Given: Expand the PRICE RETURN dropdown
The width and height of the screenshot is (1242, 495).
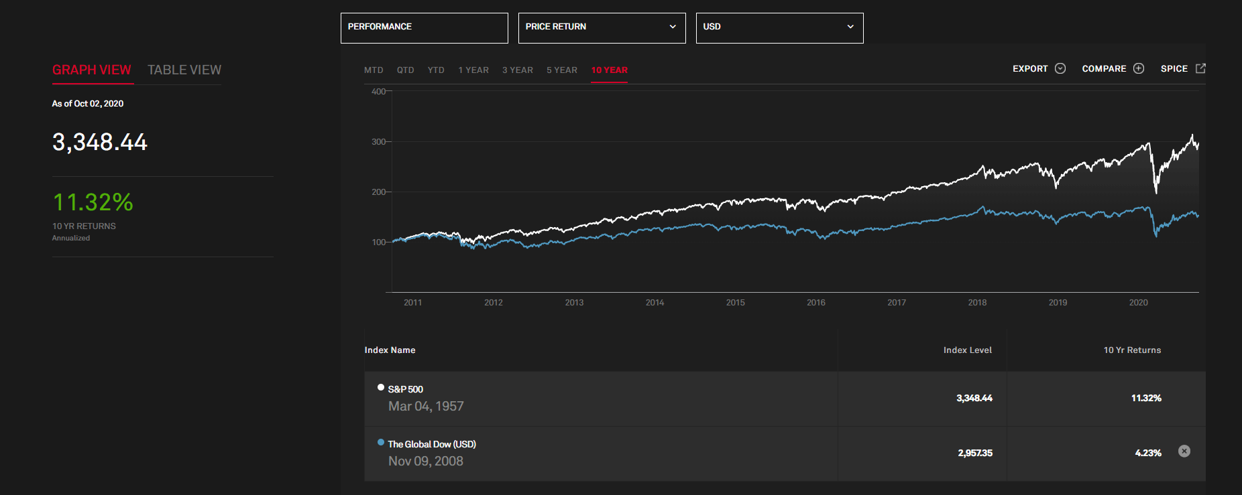Looking at the screenshot, I should coord(602,28).
